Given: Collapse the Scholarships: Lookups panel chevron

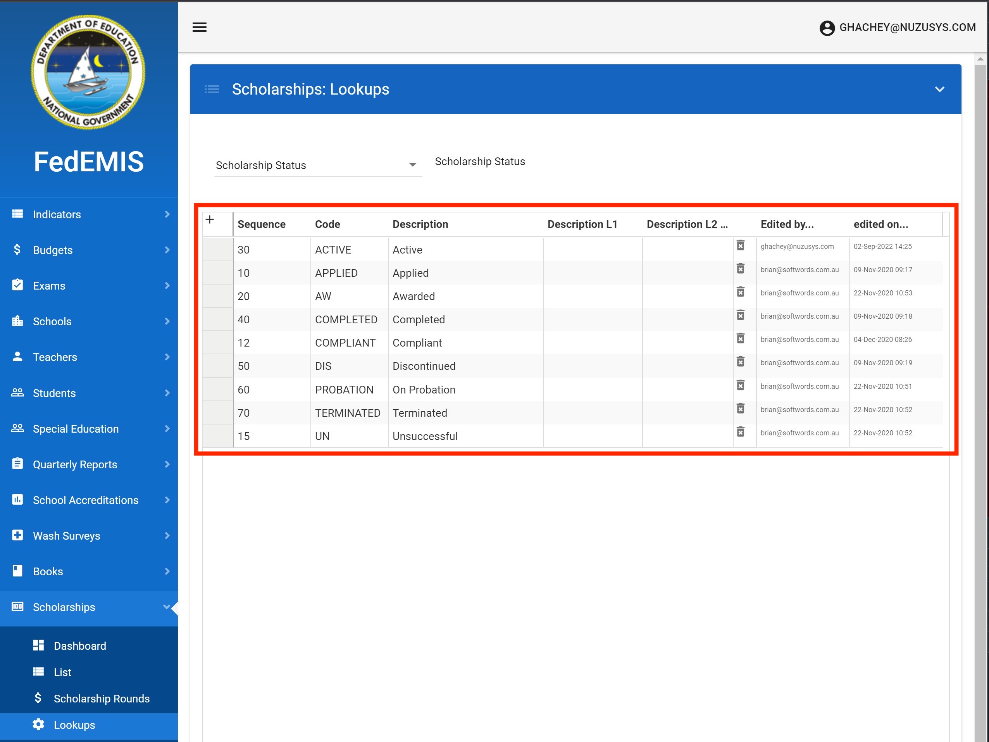Looking at the screenshot, I should (939, 90).
